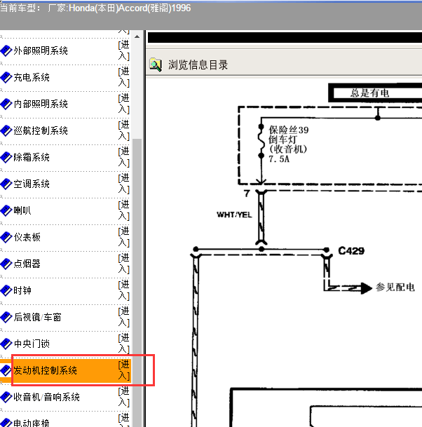Click the 当前车型 Honda Accord 1996 header text
This screenshot has height=427, width=422.
pos(95,8)
